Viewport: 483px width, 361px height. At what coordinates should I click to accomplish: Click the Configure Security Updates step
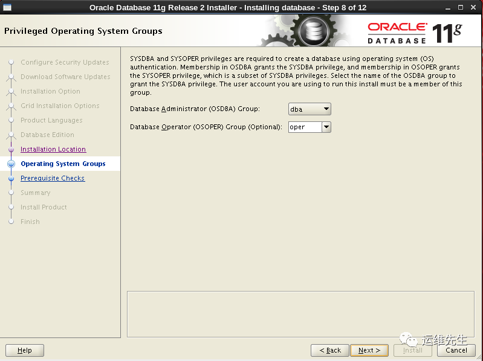pos(65,62)
